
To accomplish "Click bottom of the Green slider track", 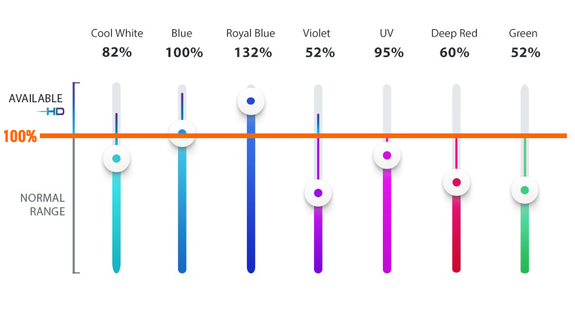I will (x=524, y=268).
